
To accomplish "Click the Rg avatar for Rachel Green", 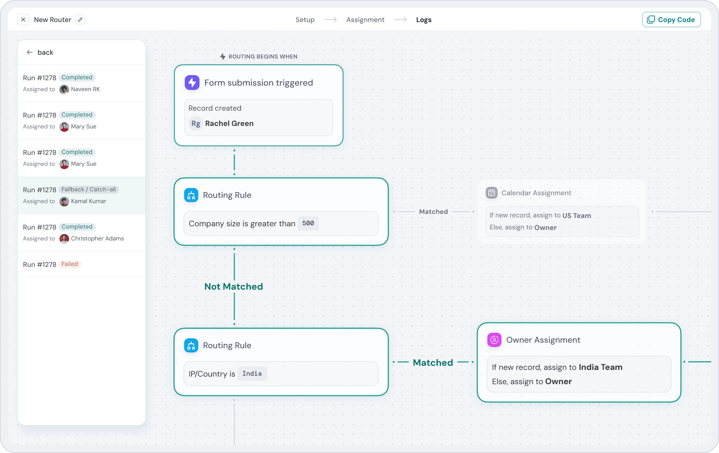I will point(196,124).
